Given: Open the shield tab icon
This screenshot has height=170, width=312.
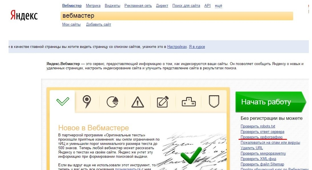Looking at the screenshot, I should 214,101.
